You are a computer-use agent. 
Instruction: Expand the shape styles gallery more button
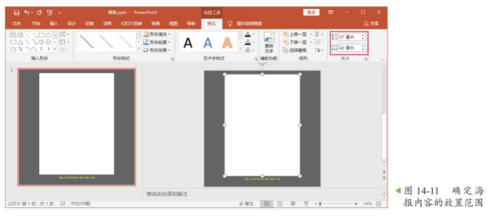(139, 49)
